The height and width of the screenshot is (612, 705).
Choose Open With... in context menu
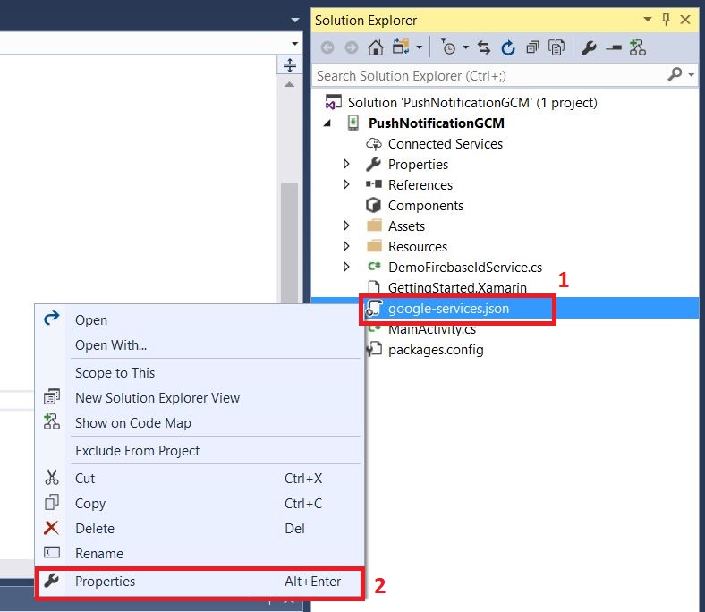click(x=200, y=345)
